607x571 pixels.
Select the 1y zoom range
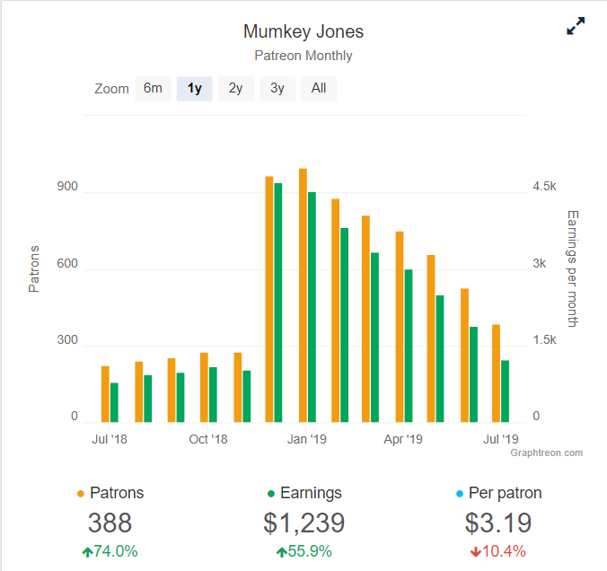pos(194,89)
